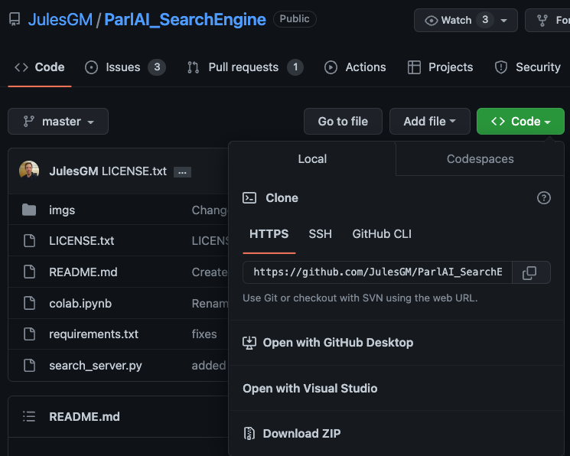Screen dimensions: 570x456
Task: Click the Pull requests count badge 1
Action: pos(295,67)
